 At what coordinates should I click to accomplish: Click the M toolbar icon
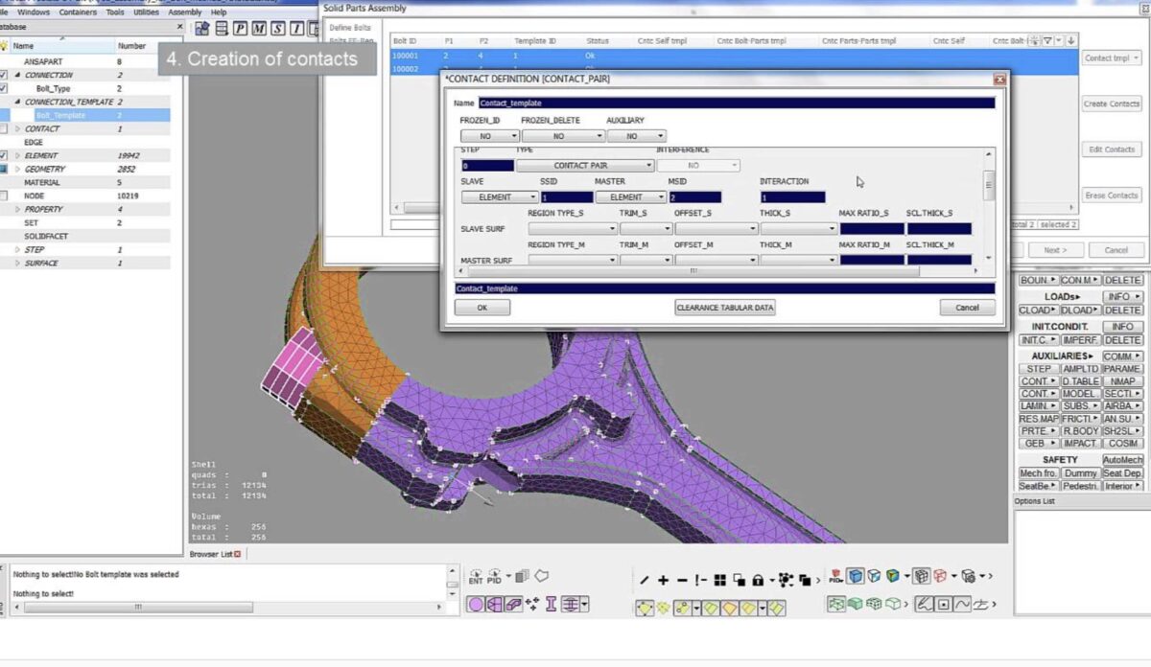[258, 29]
